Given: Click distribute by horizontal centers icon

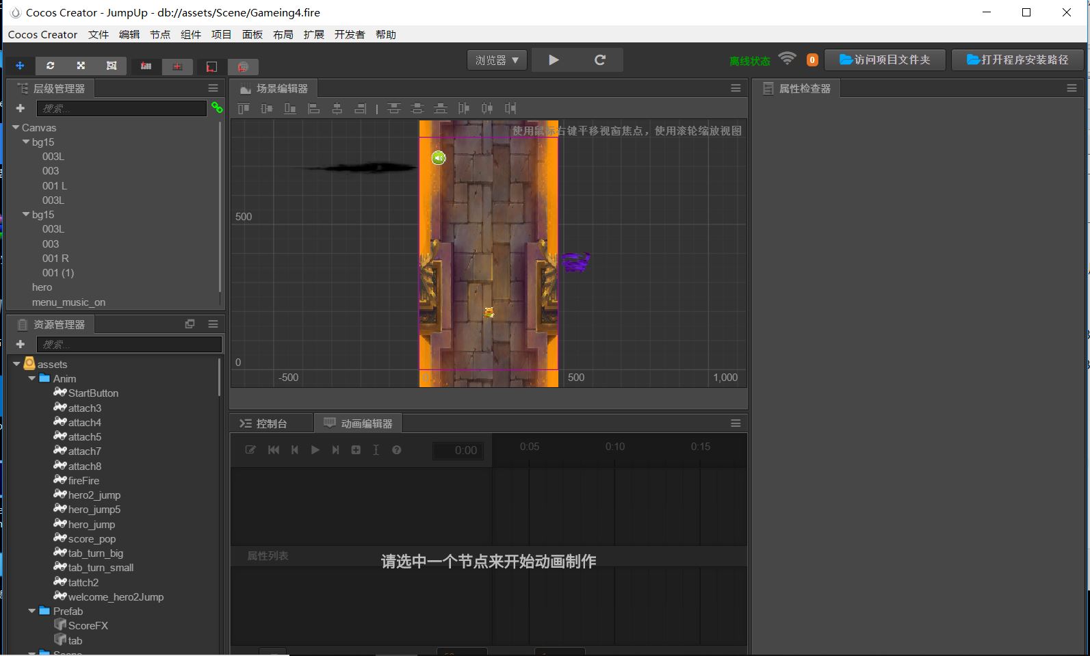Looking at the screenshot, I should (x=487, y=108).
